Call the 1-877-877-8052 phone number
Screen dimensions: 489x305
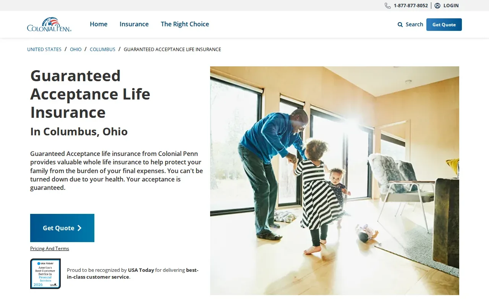(x=411, y=6)
